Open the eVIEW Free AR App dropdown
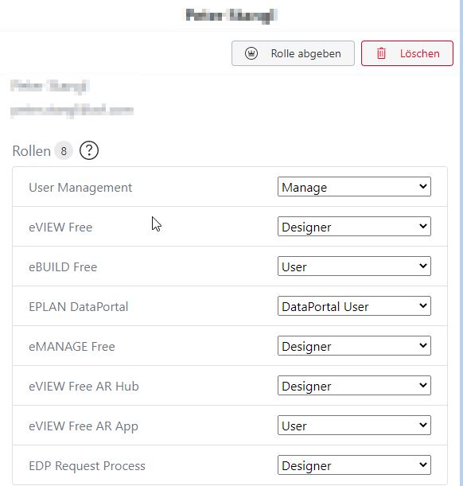 pyautogui.click(x=354, y=426)
